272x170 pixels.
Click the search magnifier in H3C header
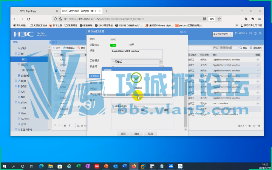click(251, 33)
